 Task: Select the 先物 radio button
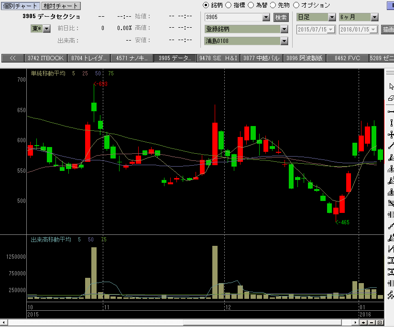click(x=273, y=5)
